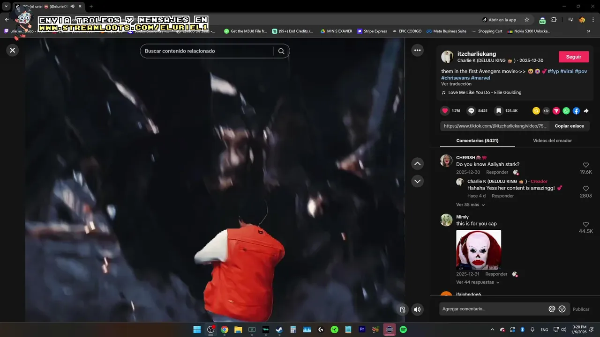Click Ver traducción
600x337 pixels.
tap(456, 84)
